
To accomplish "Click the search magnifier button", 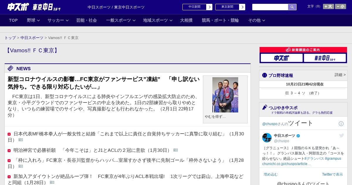I will coord(292,7).
